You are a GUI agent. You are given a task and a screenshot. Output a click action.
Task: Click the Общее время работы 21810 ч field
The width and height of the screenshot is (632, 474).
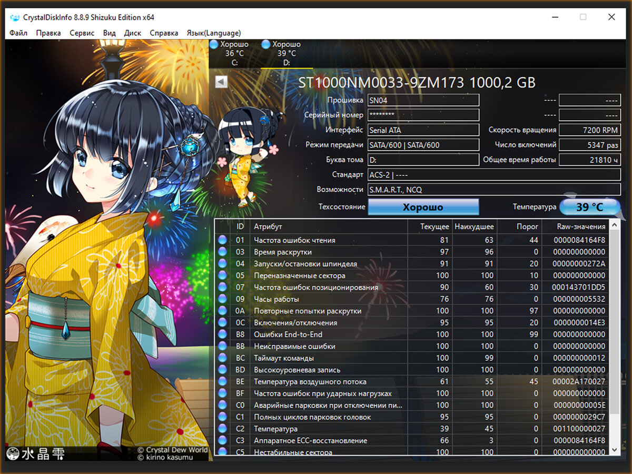tap(590, 159)
